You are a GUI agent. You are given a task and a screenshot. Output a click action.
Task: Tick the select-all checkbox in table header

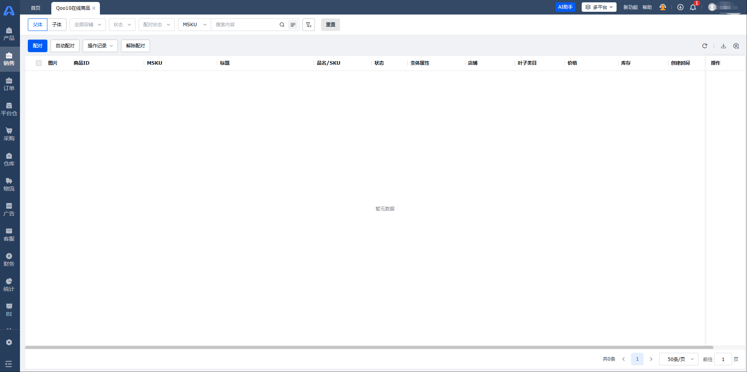(39, 63)
